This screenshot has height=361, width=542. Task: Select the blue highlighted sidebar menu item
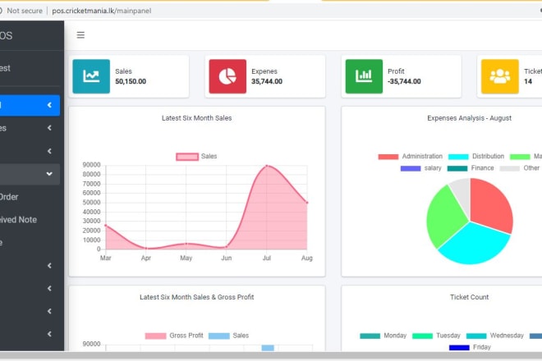tap(30, 105)
